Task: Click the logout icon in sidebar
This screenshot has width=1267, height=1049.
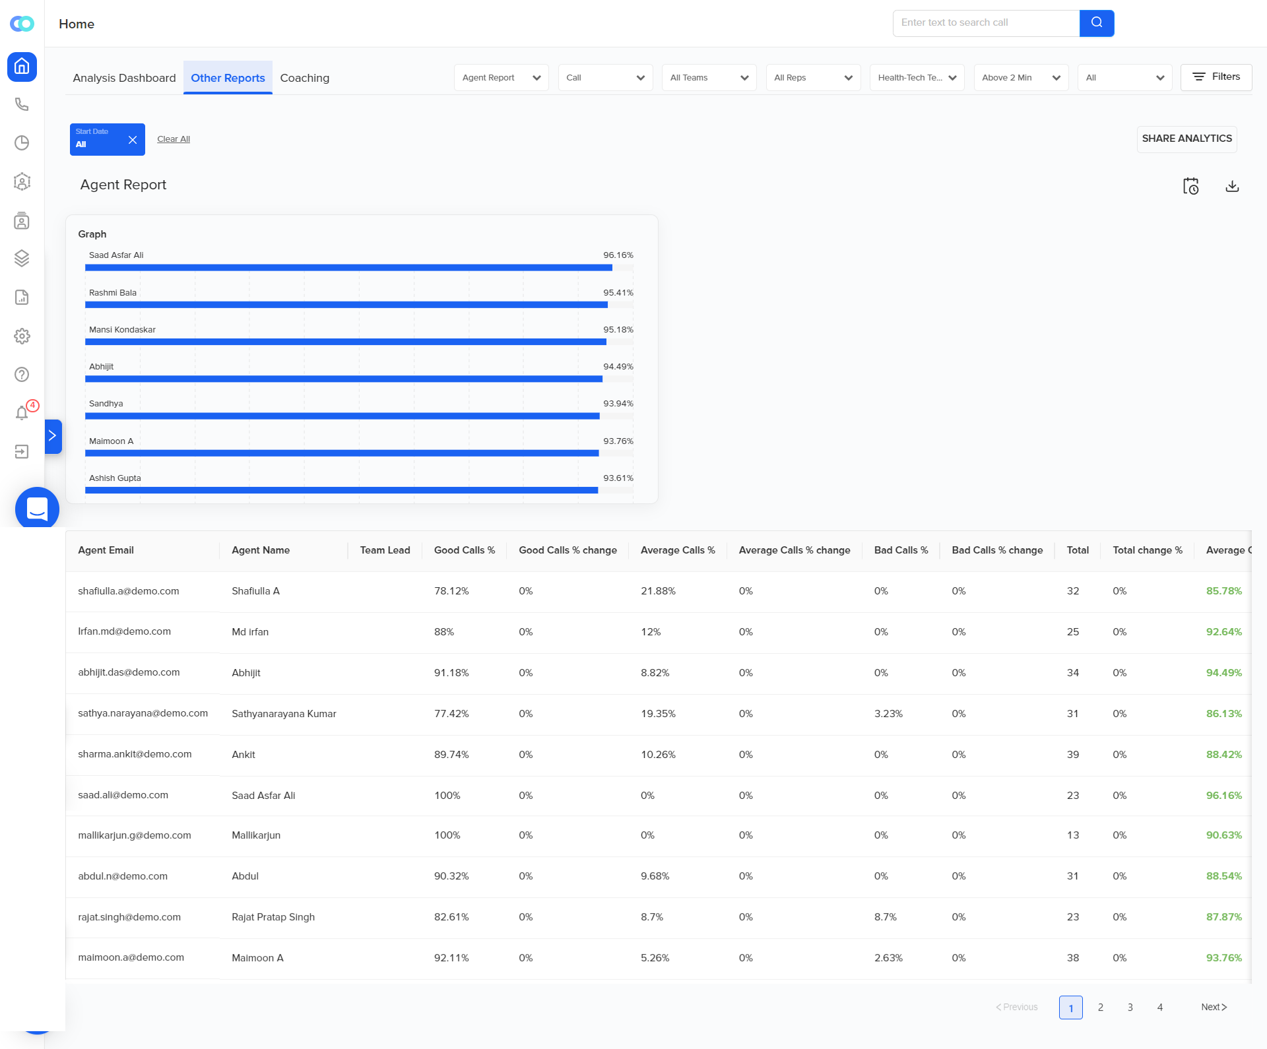Action: pyautogui.click(x=22, y=451)
